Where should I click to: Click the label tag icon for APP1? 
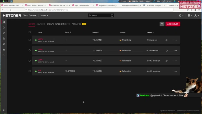coord(166,61)
